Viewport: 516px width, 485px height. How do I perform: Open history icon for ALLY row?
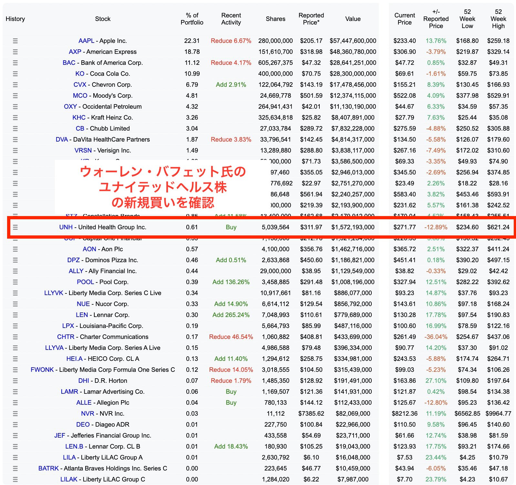pos(15,271)
